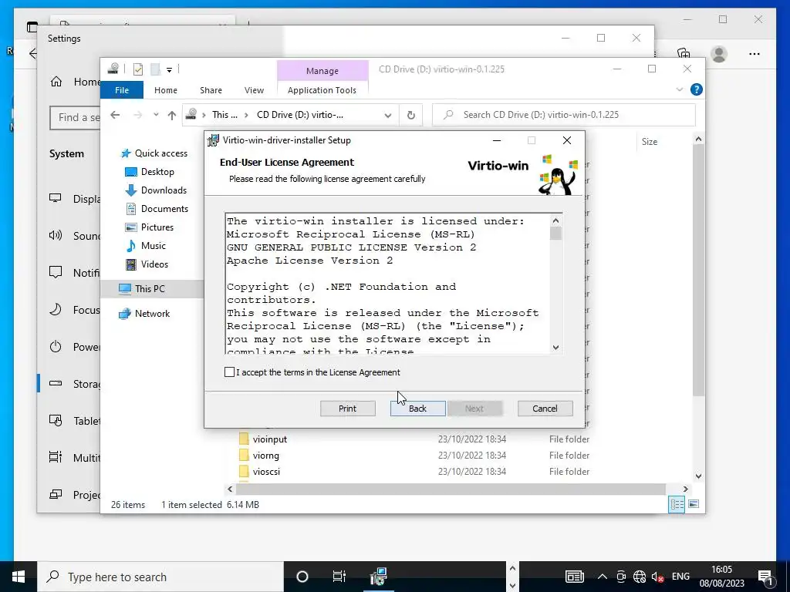Open Focus assist moon icon in Settings
Viewport: 790px width, 592px height.
pos(56,310)
